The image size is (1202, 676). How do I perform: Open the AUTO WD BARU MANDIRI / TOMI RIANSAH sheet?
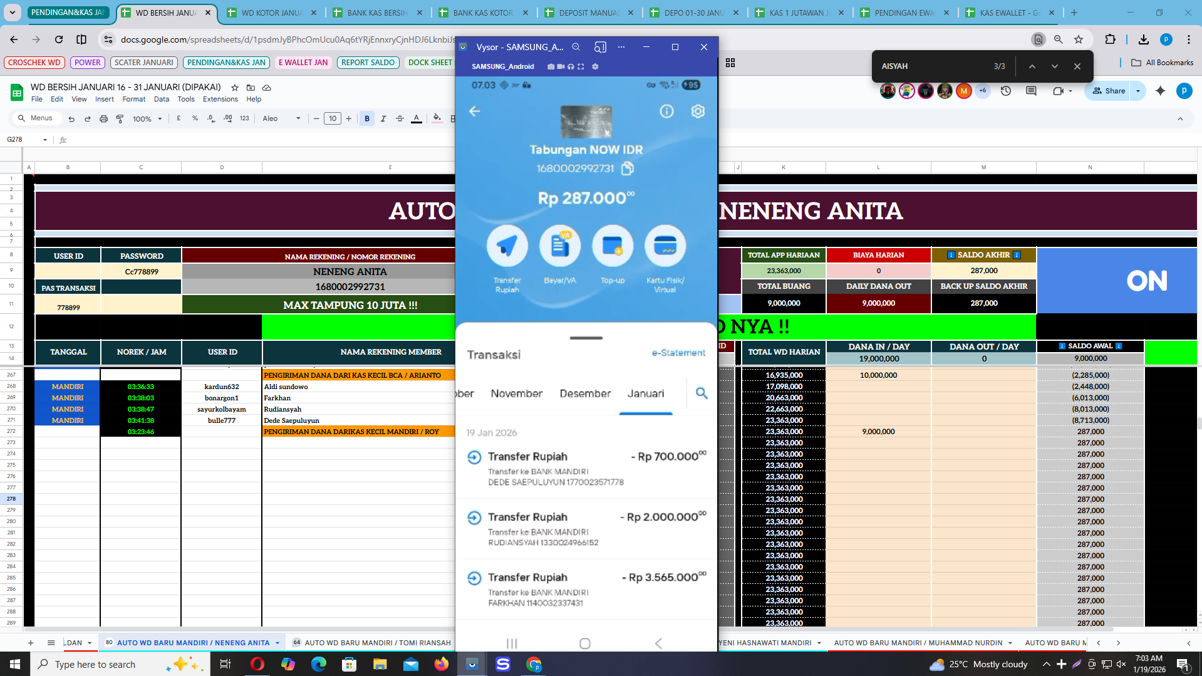(x=378, y=643)
